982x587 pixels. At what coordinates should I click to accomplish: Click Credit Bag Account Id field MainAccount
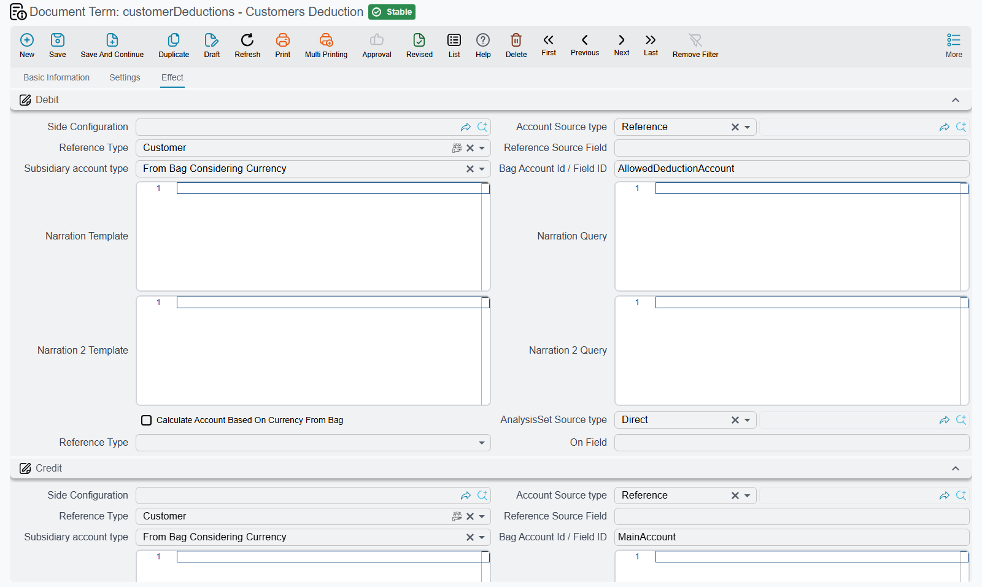792,537
